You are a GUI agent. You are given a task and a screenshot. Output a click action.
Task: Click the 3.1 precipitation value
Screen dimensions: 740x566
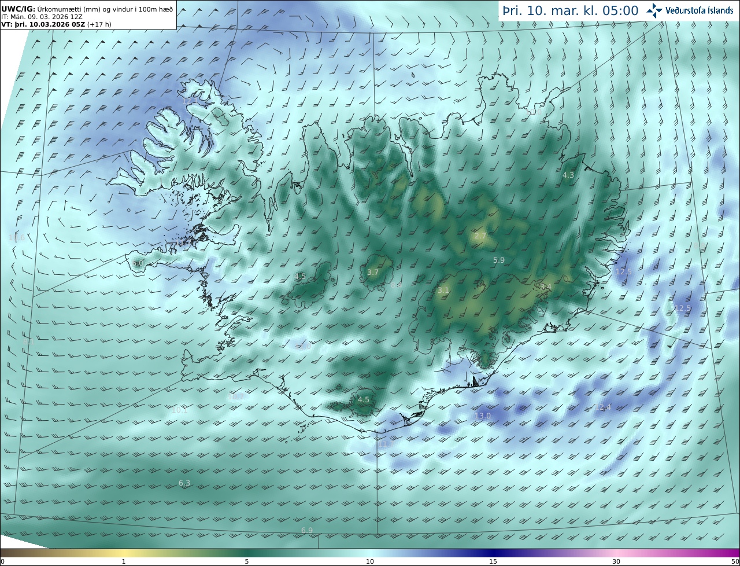coord(443,291)
